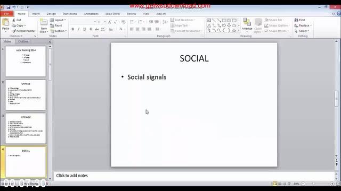
Task: Activate Format Painter
Action: tap(24, 31)
